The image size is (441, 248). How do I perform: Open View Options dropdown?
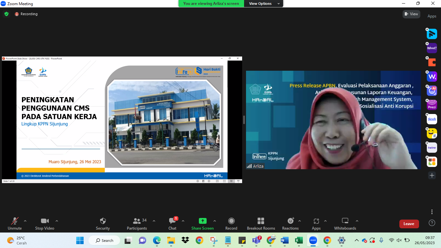point(264,4)
